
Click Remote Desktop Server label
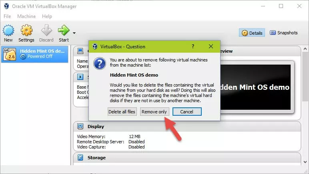click(x=100, y=142)
